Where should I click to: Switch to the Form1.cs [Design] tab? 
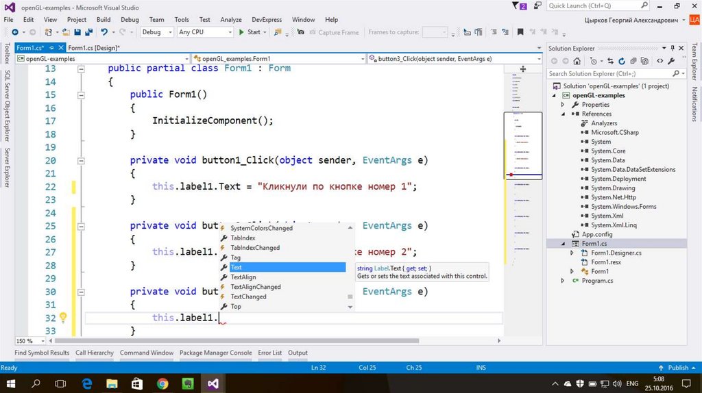point(93,48)
